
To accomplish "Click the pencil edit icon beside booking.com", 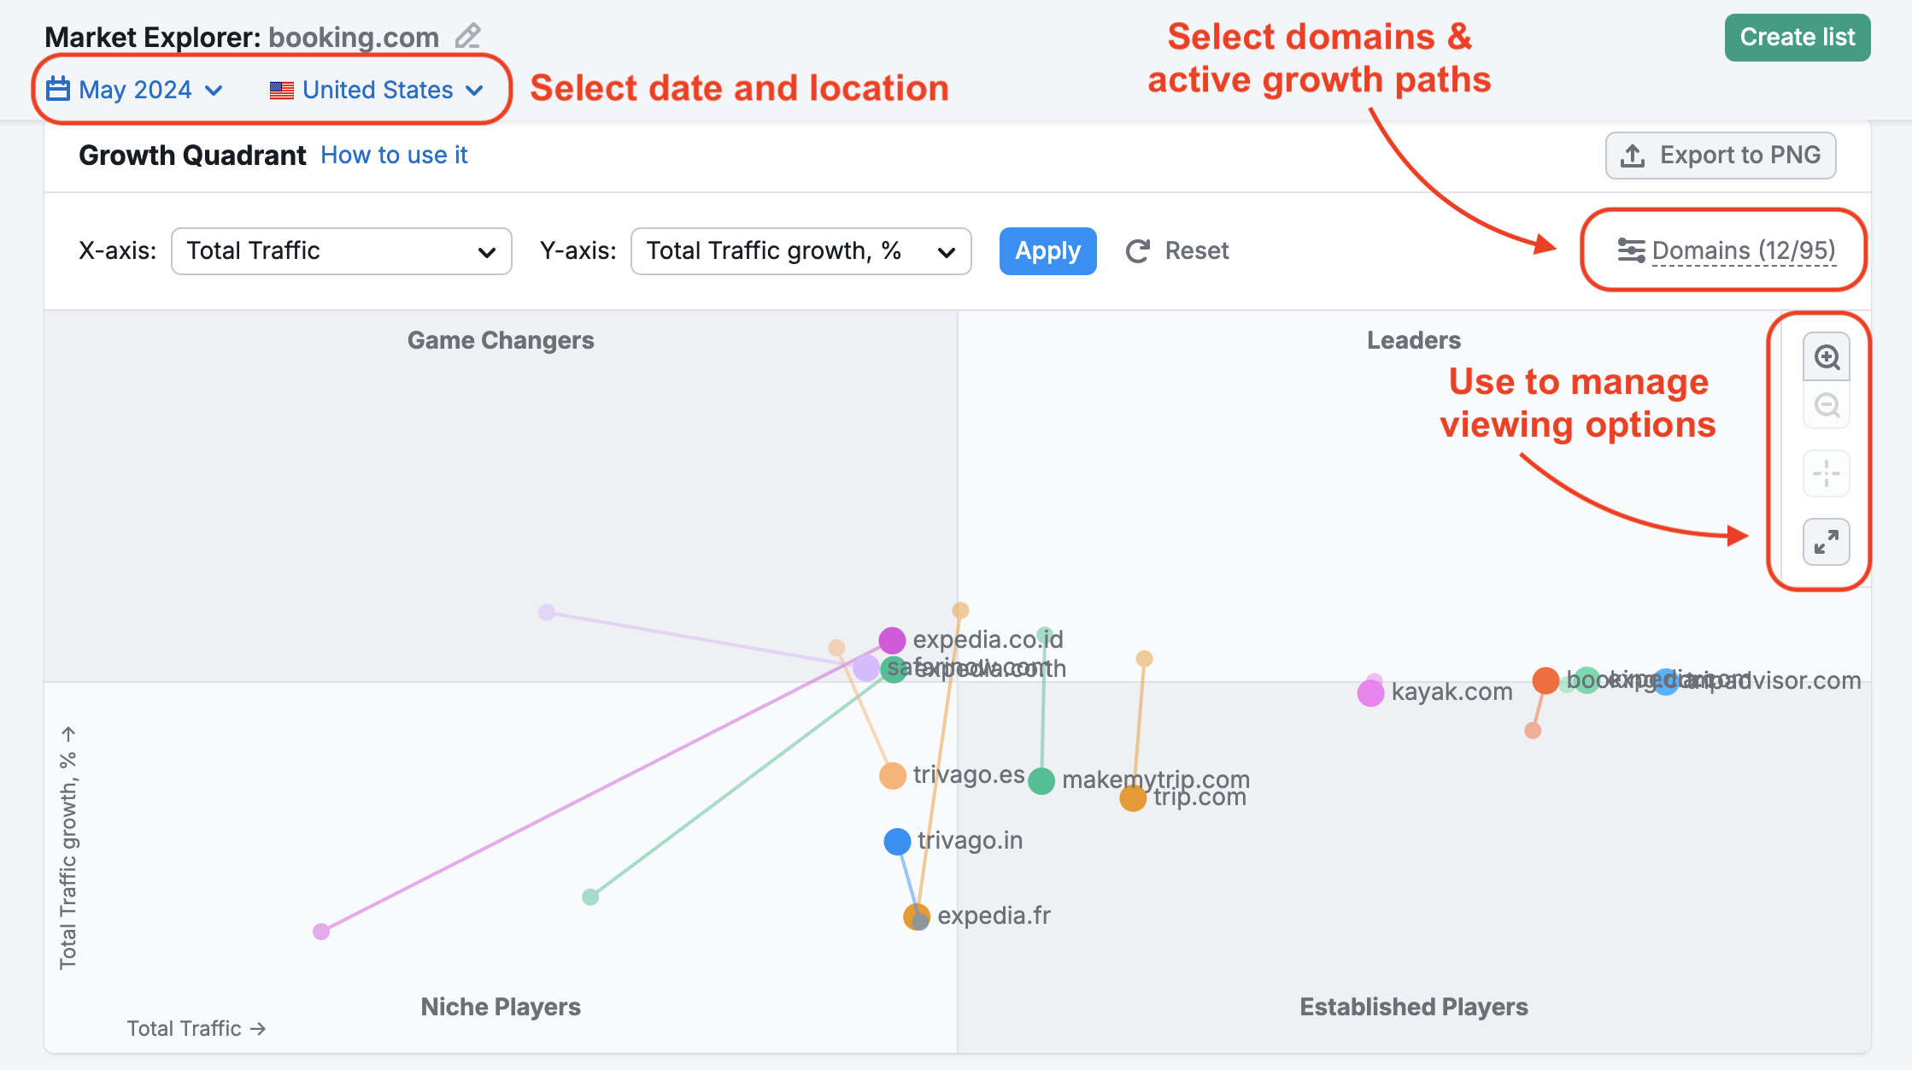I will pyautogui.click(x=468, y=36).
